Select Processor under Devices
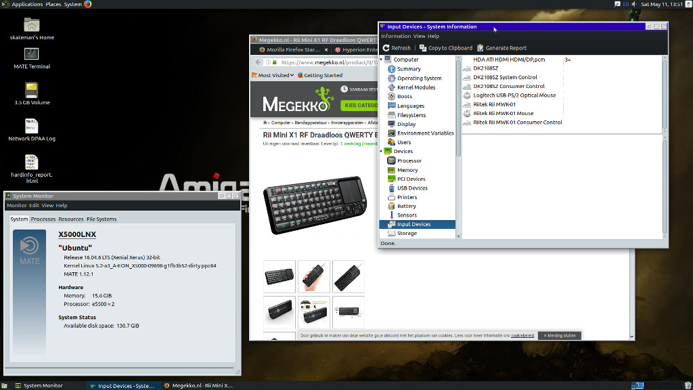 [x=409, y=161]
